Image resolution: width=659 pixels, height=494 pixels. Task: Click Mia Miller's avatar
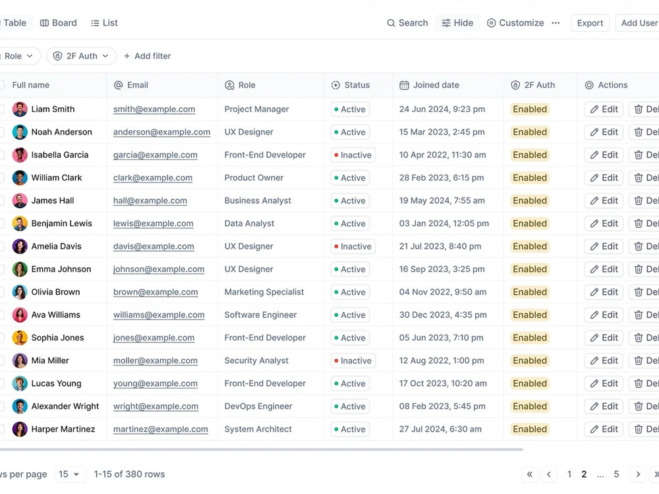coord(20,360)
